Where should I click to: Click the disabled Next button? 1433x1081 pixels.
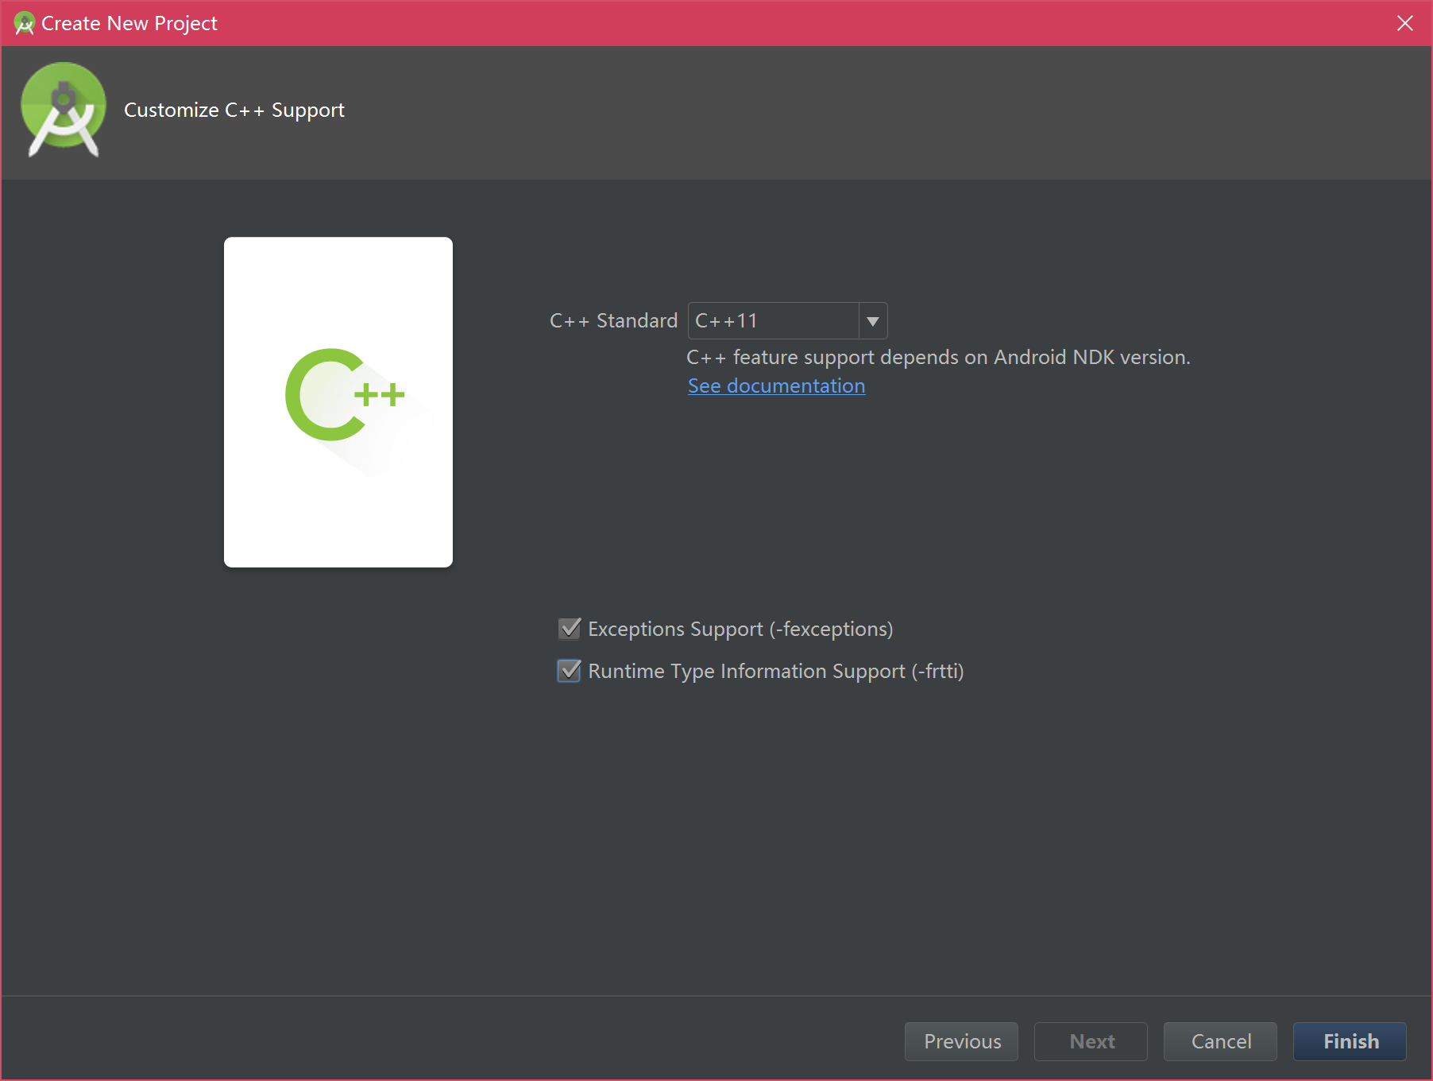1091,1041
